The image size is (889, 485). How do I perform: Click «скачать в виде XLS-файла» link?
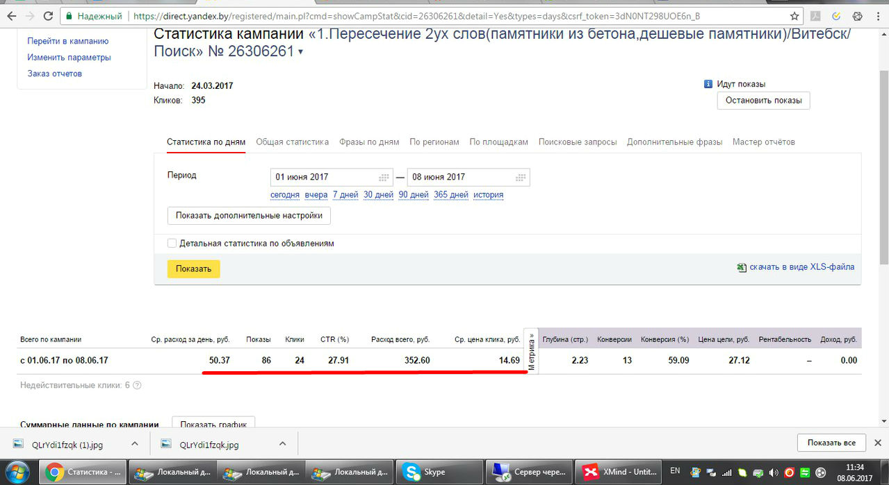click(x=802, y=266)
